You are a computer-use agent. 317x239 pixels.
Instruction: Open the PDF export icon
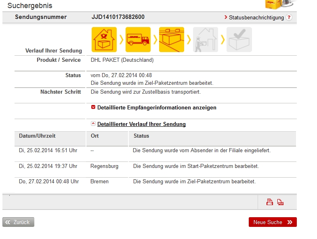click(280, 202)
